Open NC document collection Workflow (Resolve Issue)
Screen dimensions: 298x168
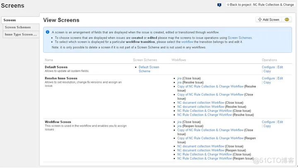pos(201,107)
